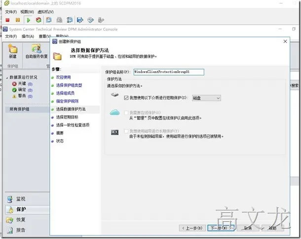The height and width of the screenshot is (239, 301).
Task: Go to the 指定保护规则 step
Action: pyautogui.click(x=67, y=101)
